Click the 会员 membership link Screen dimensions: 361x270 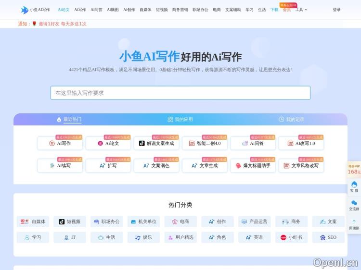pyautogui.click(x=287, y=10)
